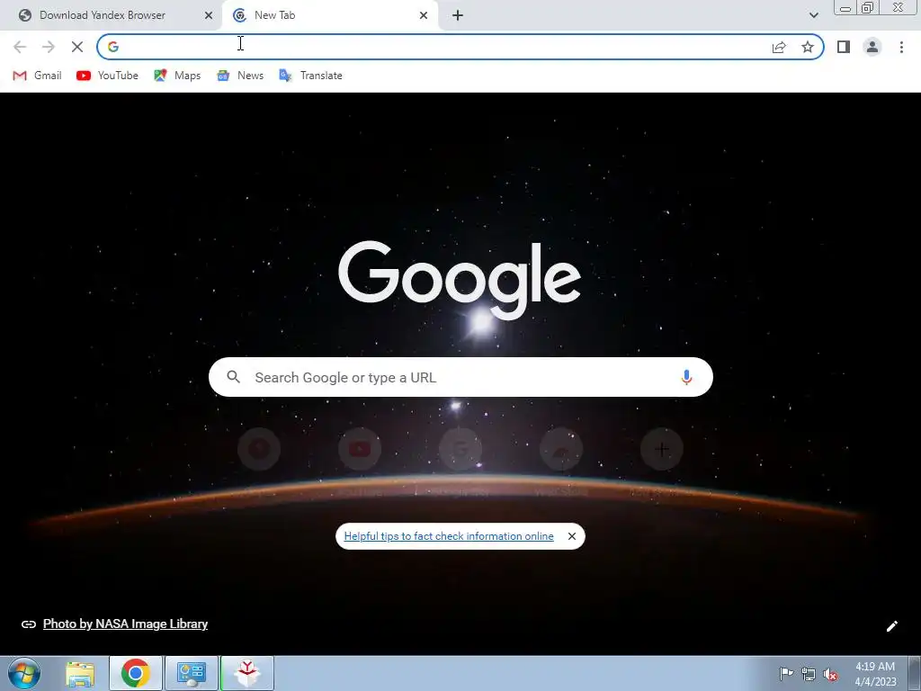921x691 pixels.
Task: Open Photo by NASA Image Library link
Action: pyautogui.click(x=125, y=624)
